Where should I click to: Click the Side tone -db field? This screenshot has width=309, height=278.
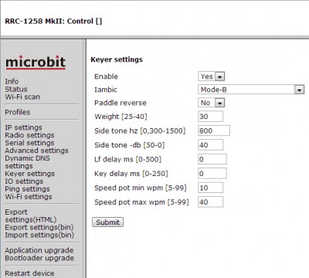[211, 145]
